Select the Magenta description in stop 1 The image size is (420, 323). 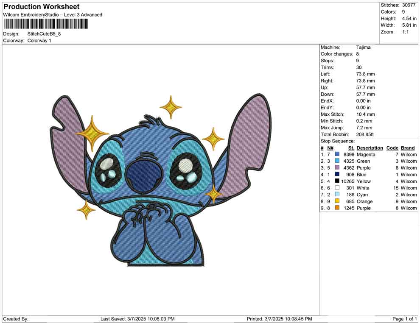click(366, 154)
